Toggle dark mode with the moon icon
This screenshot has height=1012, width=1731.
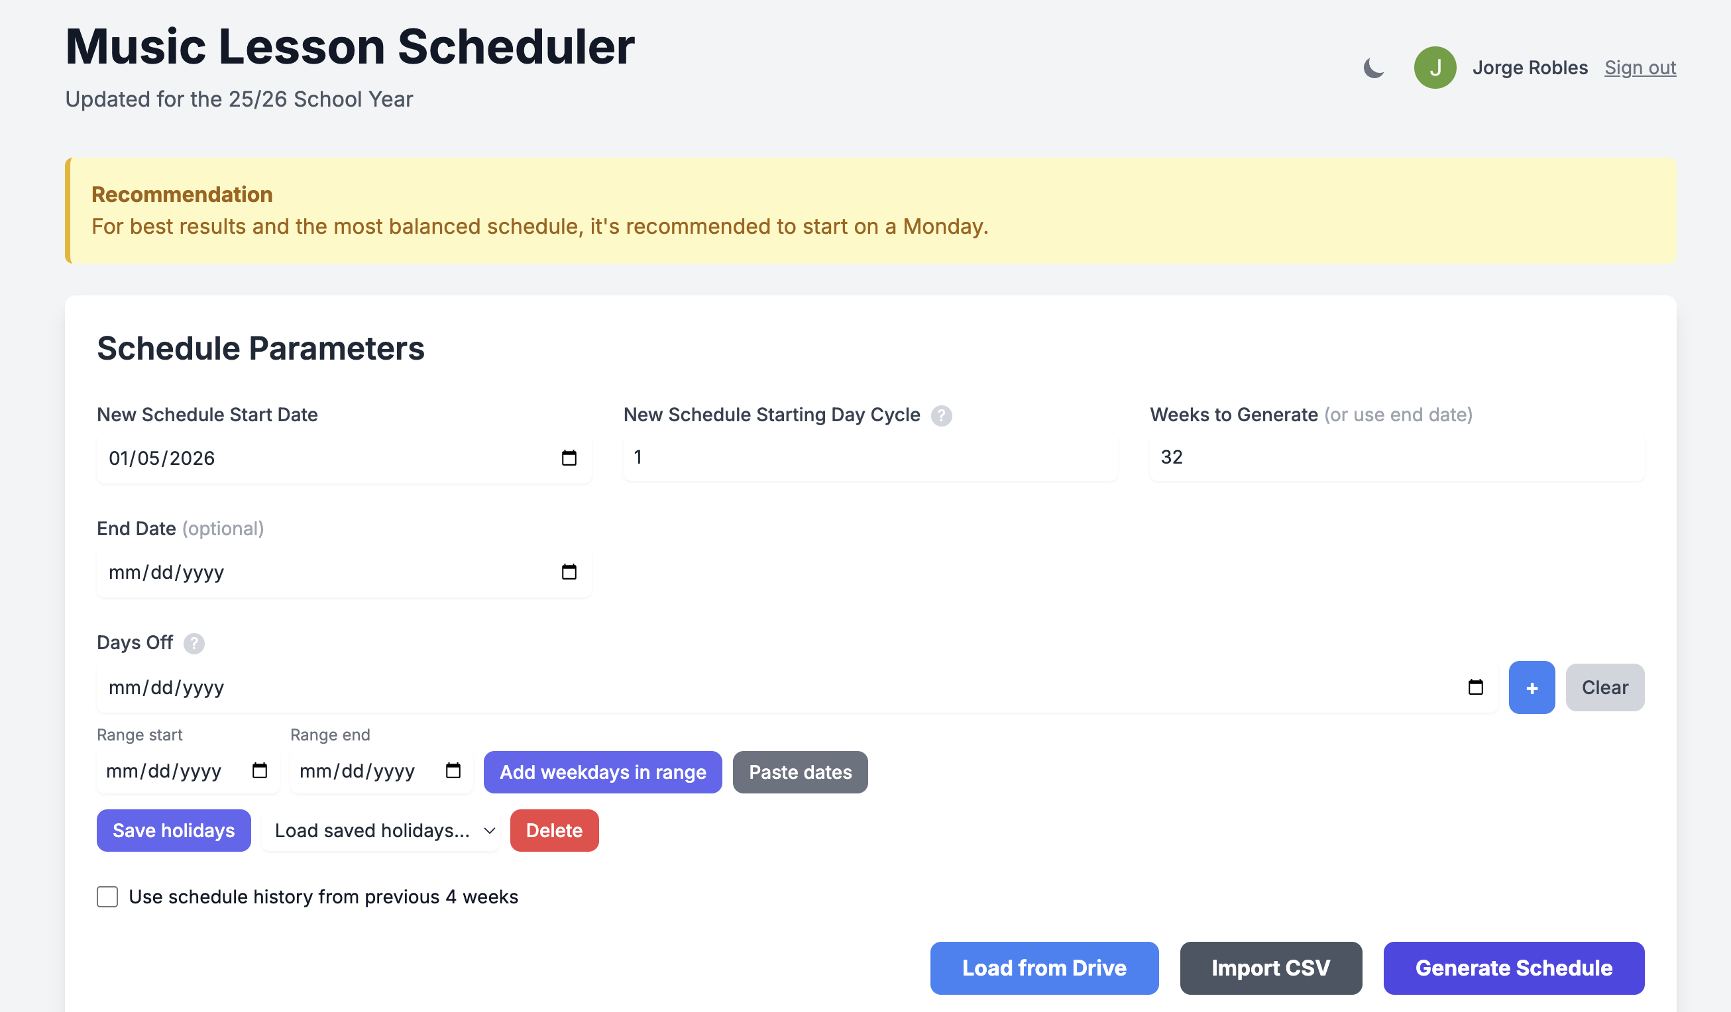click(1374, 68)
